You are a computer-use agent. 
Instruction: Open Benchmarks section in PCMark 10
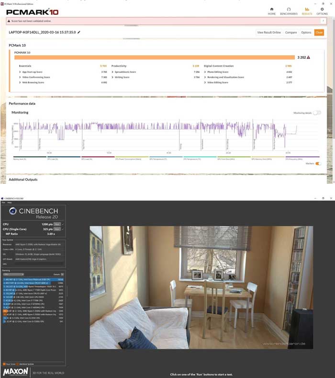289,11
